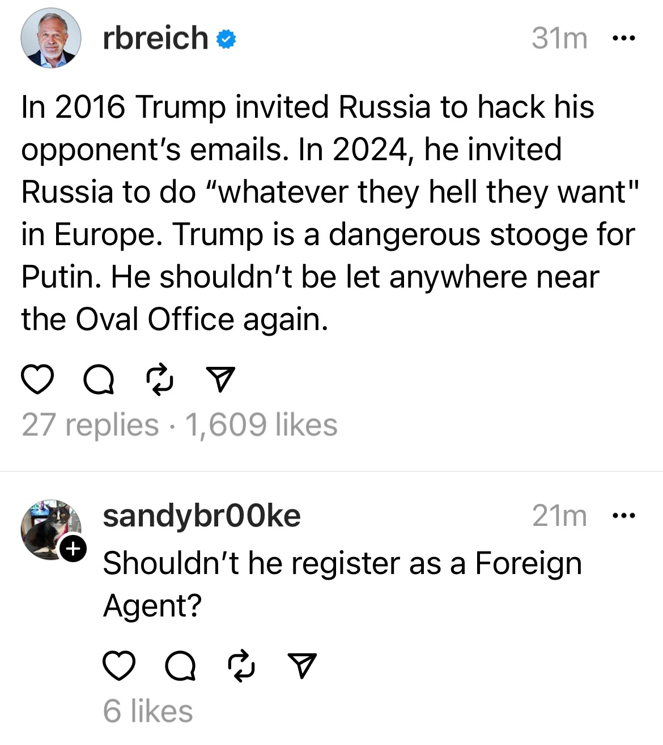Share sandybr00ke's reply with send icon
Screen dimensions: 663x745
(302, 665)
